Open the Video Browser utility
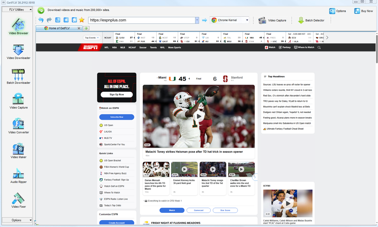Image resolution: width=378 pixels, height=227 pixels. click(18, 27)
